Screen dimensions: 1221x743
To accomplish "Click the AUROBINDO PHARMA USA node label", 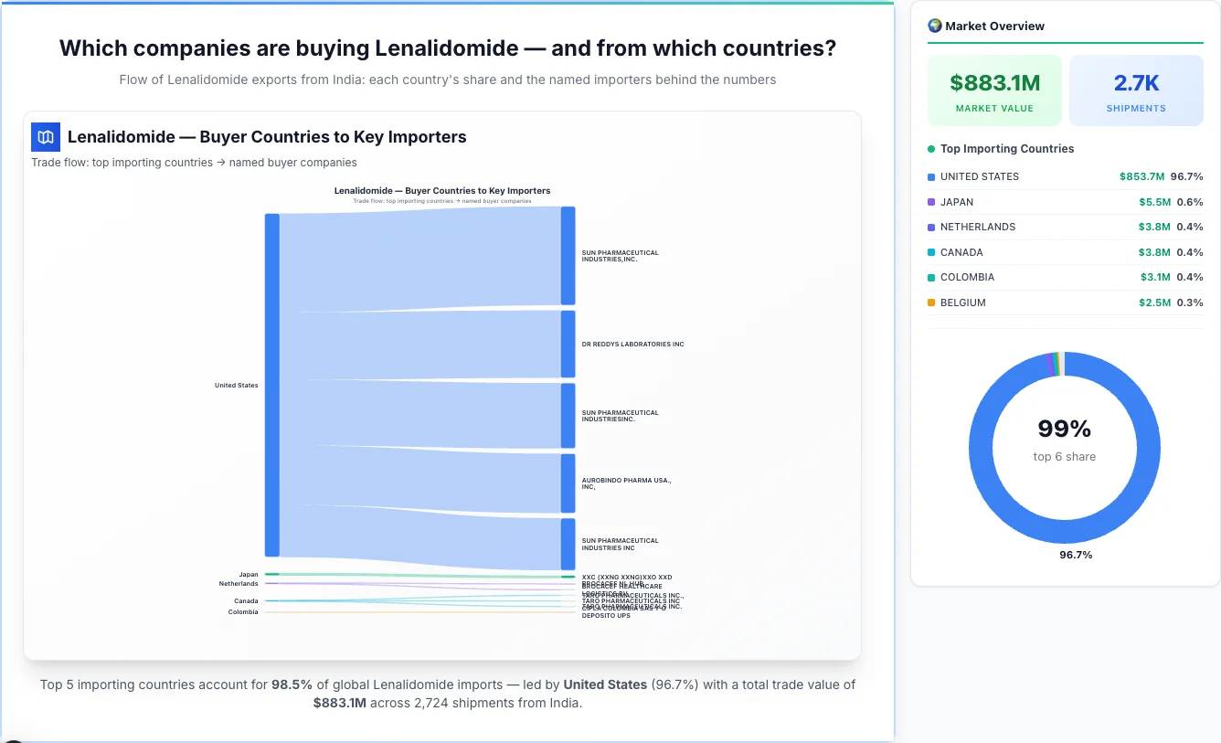I will click(625, 483).
